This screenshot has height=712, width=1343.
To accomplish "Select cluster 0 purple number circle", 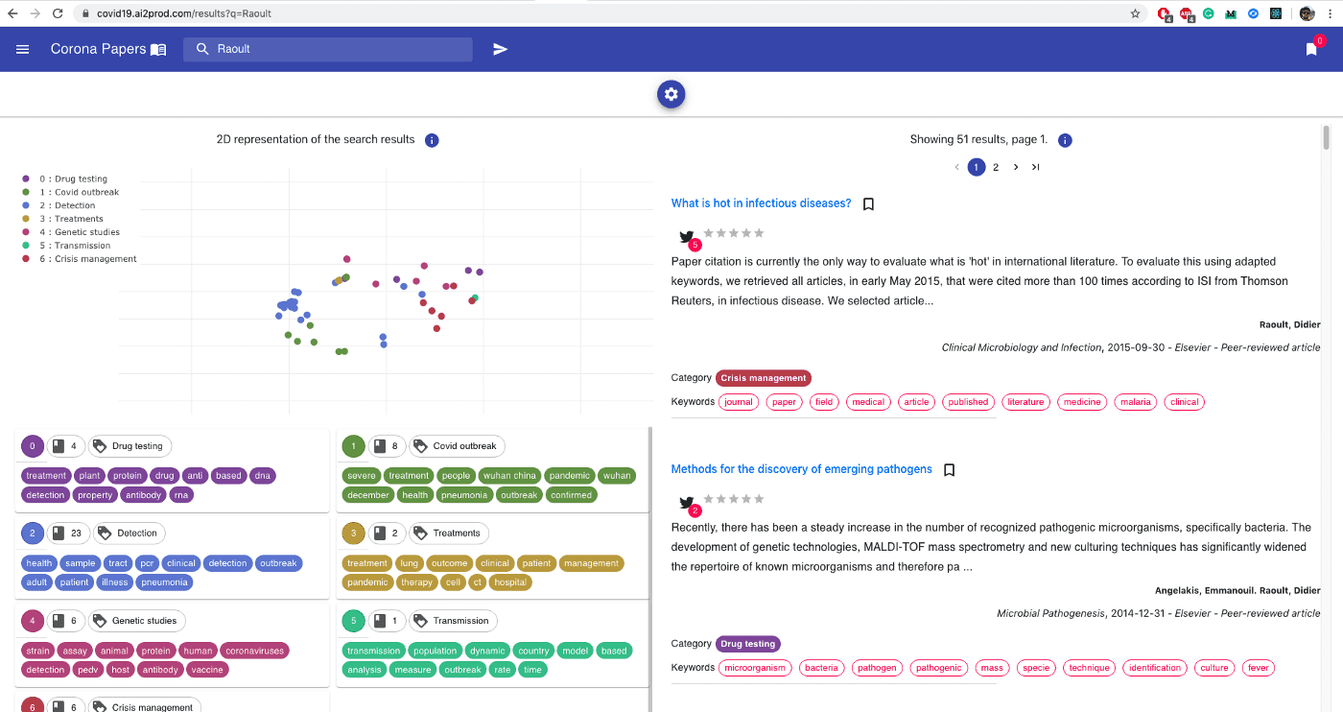I will [33, 446].
